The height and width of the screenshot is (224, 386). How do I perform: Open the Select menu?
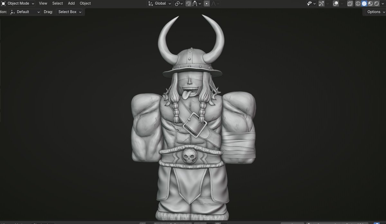(x=58, y=3)
